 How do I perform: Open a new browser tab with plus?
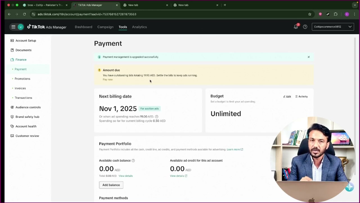click(225, 5)
